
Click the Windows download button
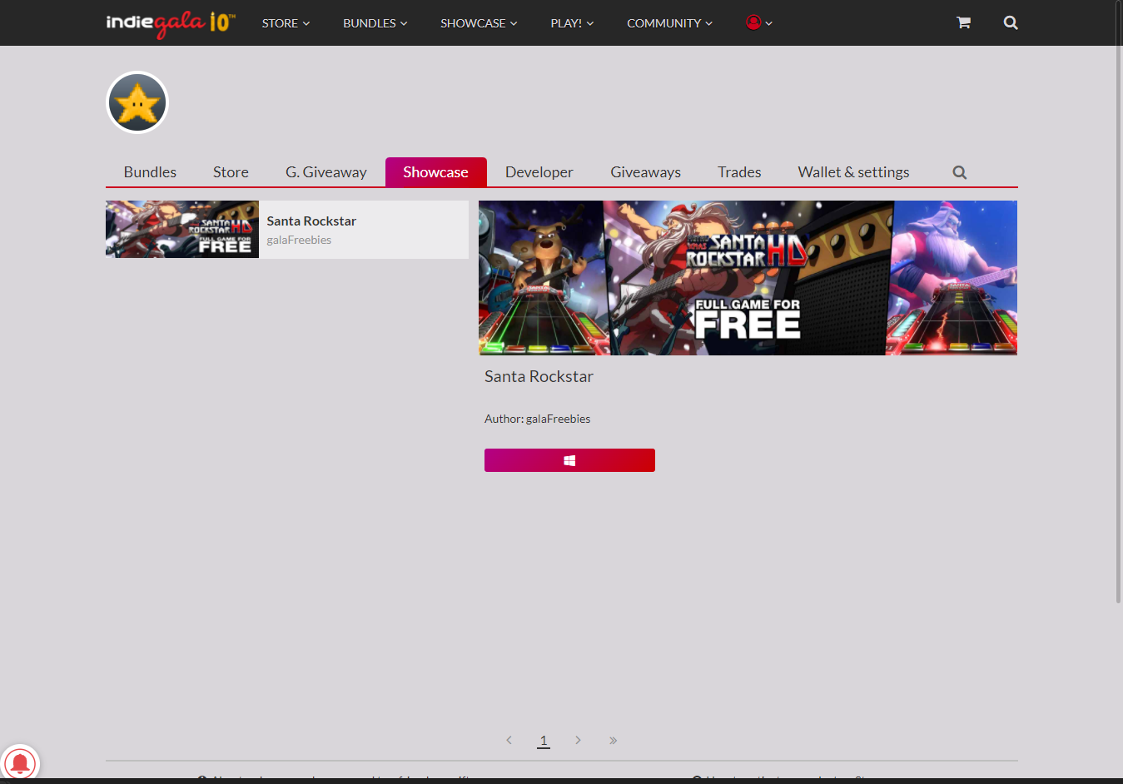pos(569,460)
